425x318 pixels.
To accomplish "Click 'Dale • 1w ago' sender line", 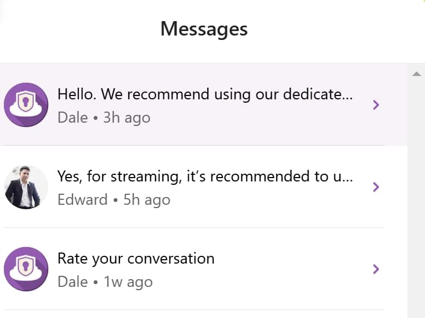I will click(105, 282).
